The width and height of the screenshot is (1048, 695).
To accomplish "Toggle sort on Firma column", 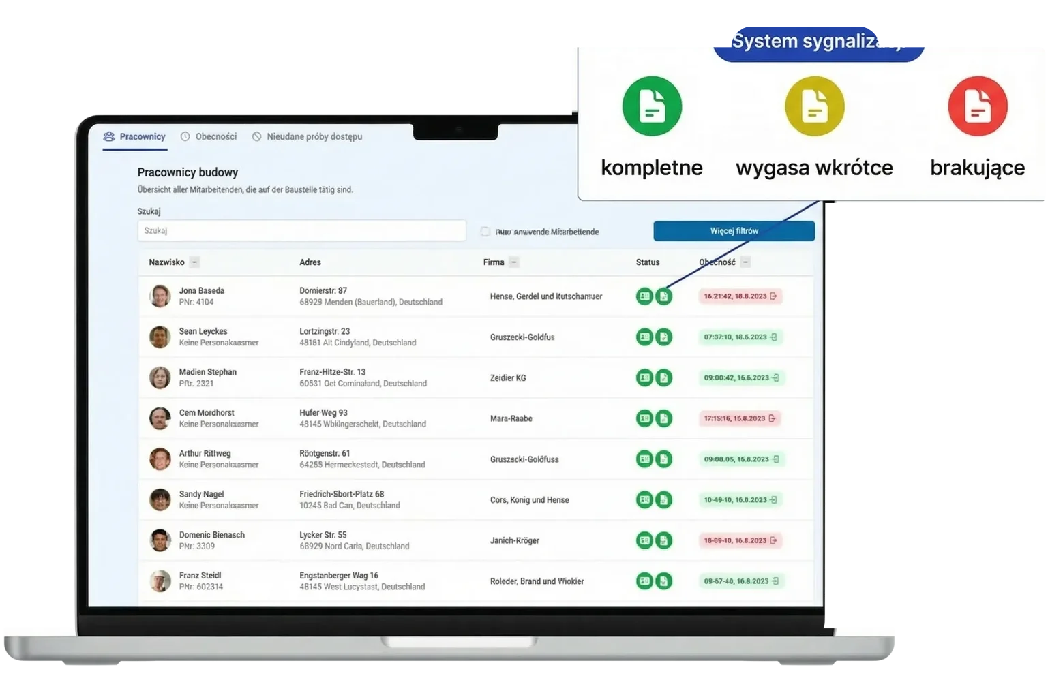I will tap(514, 262).
